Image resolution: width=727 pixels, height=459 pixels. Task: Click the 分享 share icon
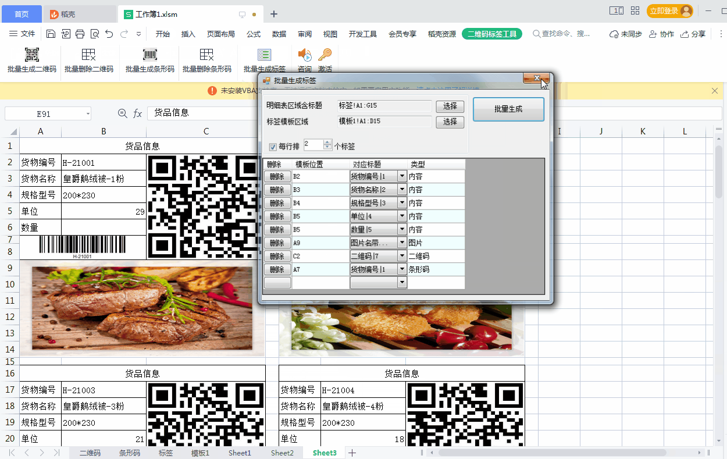[685, 34]
